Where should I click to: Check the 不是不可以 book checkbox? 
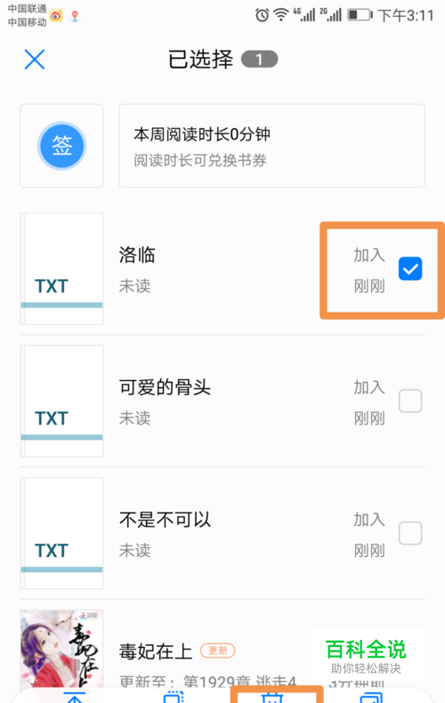pyautogui.click(x=410, y=533)
